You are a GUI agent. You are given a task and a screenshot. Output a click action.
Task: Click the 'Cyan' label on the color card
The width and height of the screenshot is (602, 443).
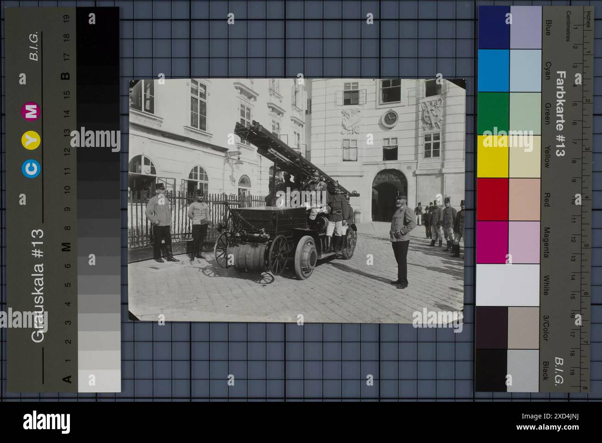tap(547, 70)
